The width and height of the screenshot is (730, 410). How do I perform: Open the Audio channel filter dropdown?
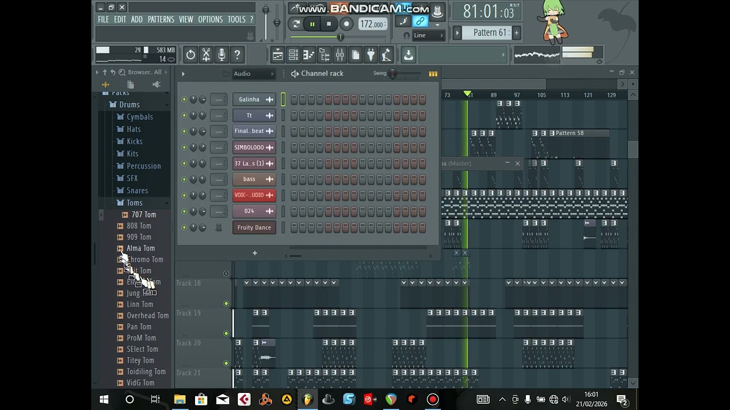254,73
